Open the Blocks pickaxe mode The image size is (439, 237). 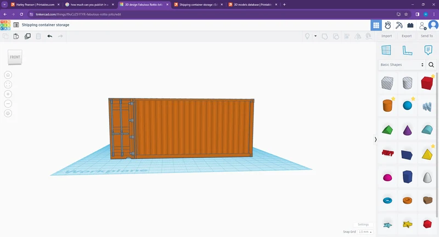click(x=399, y=25)
